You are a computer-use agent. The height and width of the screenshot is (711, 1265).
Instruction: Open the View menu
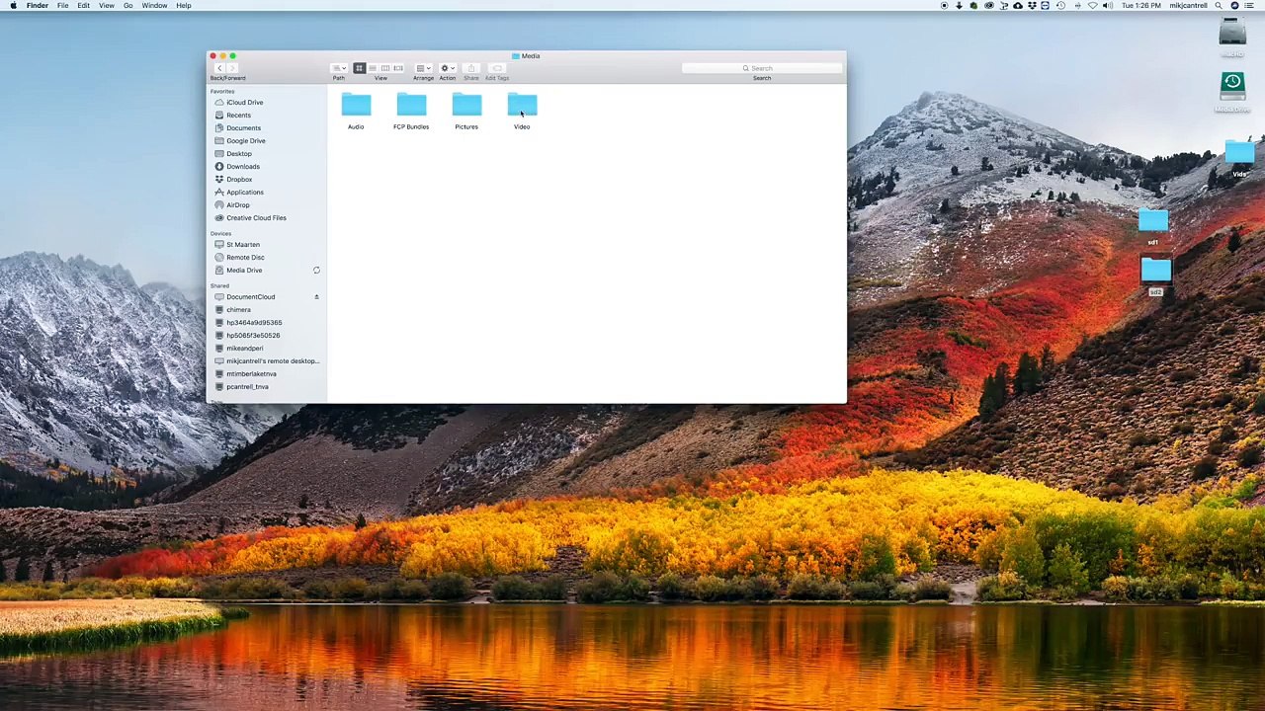click(106, 6)
